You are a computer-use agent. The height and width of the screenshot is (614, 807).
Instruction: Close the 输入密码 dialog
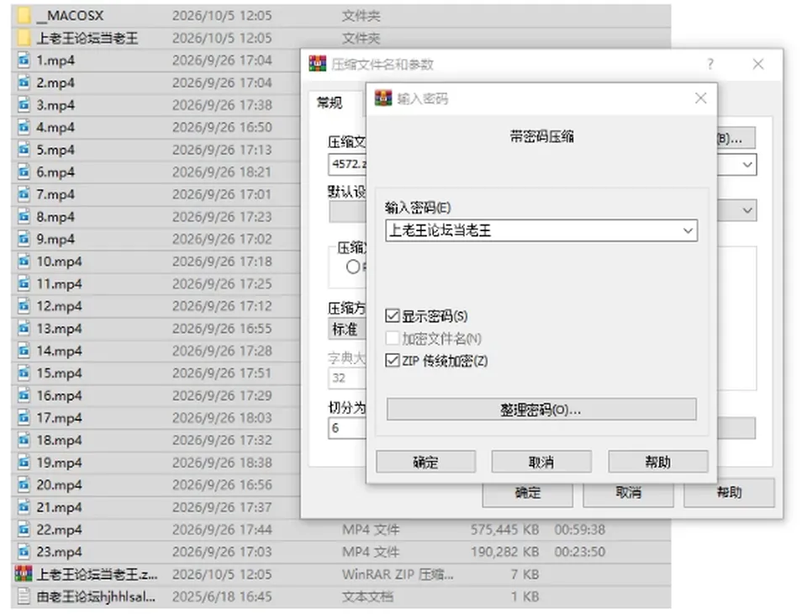point(700,98)
